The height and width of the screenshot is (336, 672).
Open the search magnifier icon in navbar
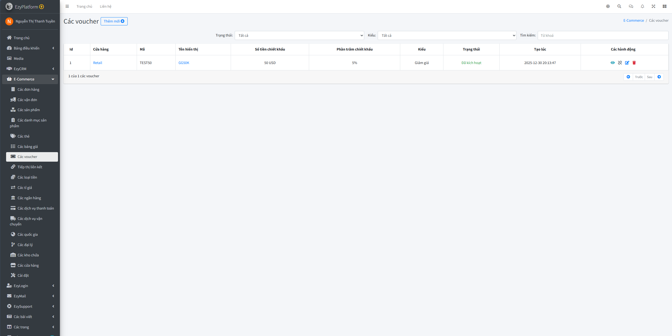(x=619, y=6)
